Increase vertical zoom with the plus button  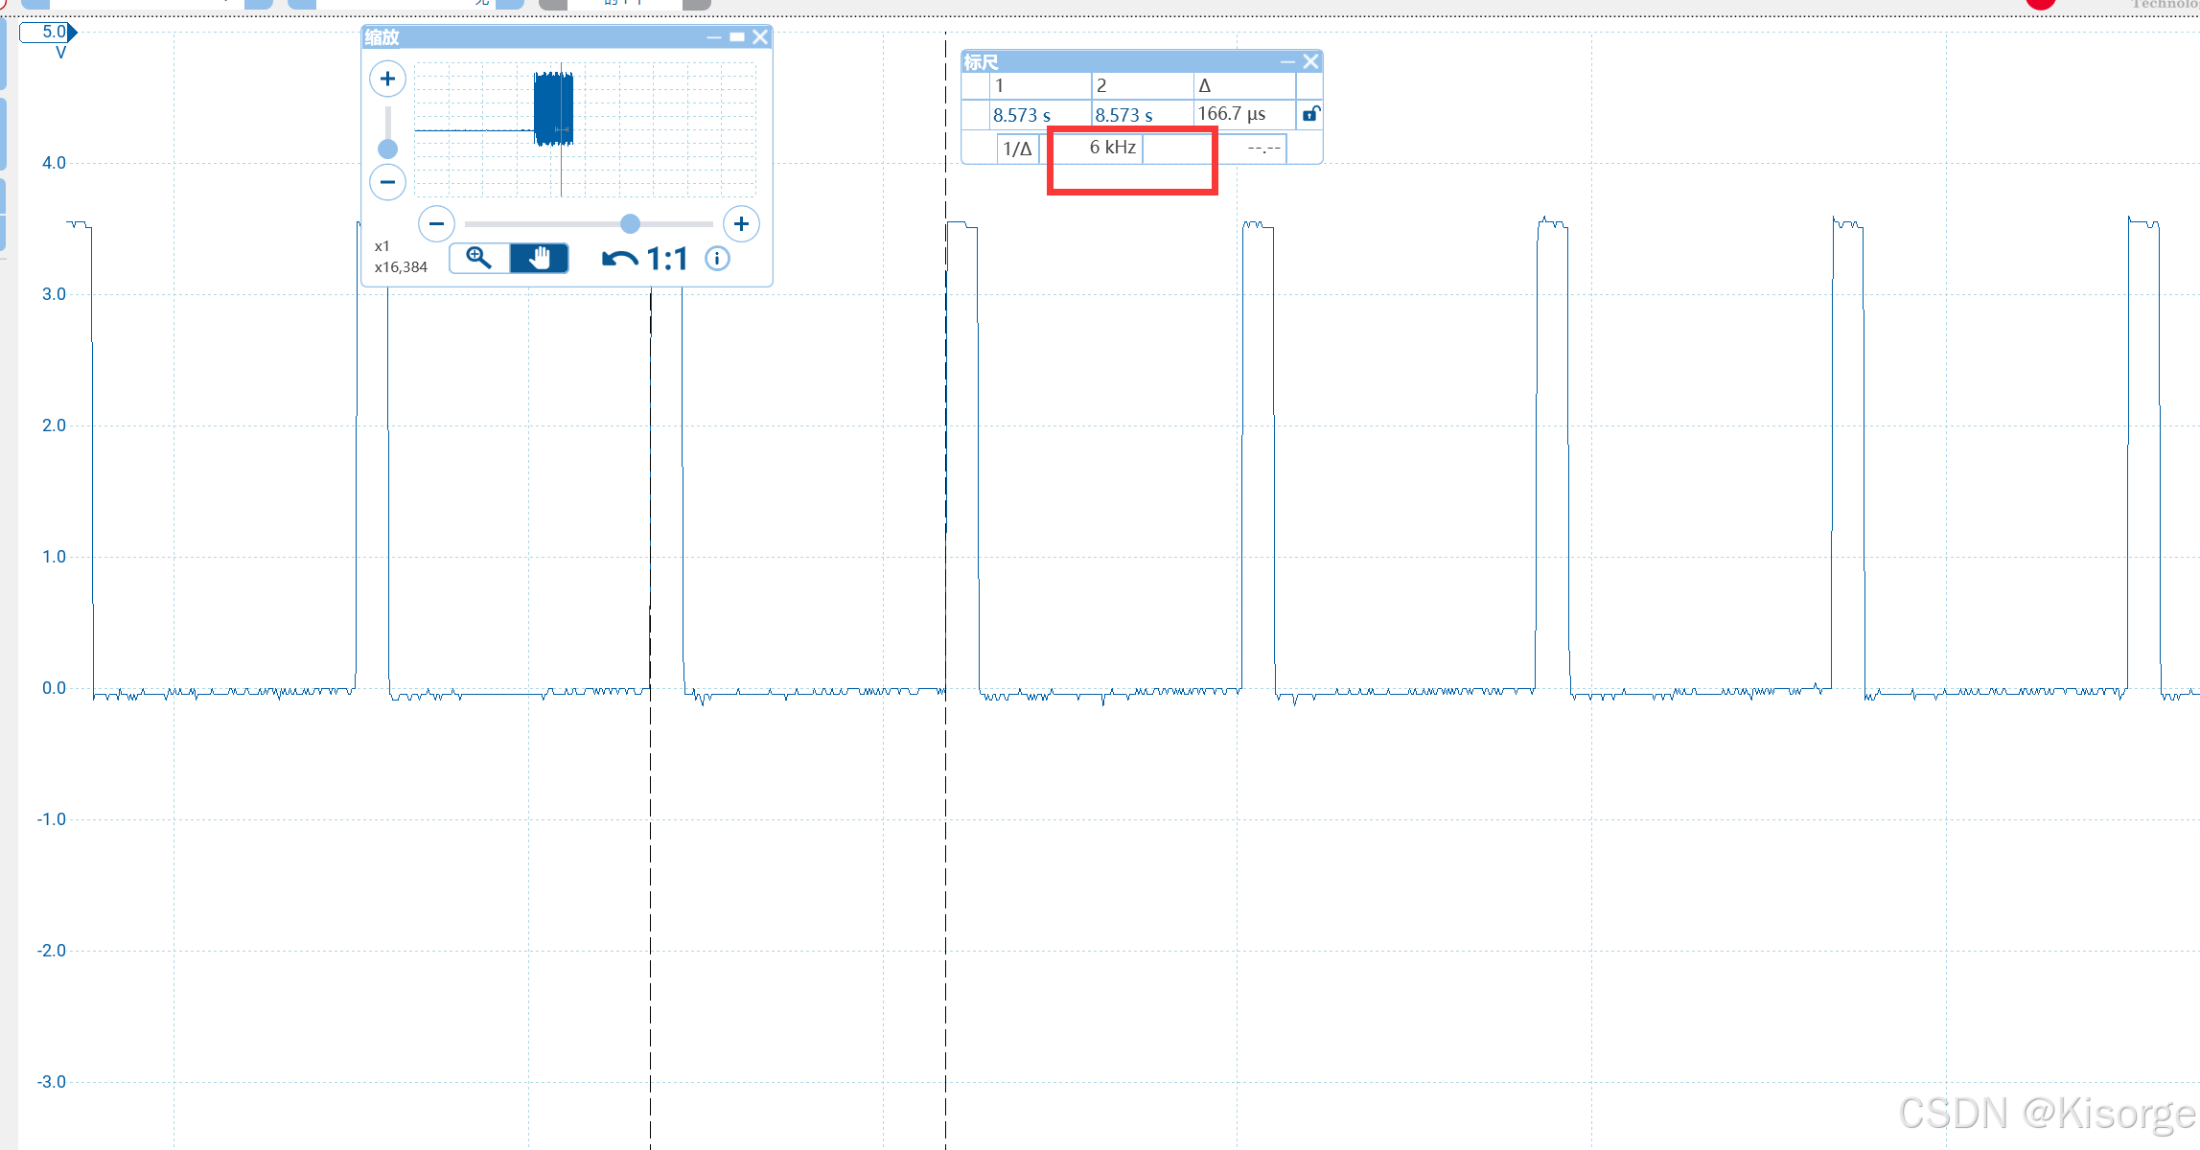tap(387, 79)
